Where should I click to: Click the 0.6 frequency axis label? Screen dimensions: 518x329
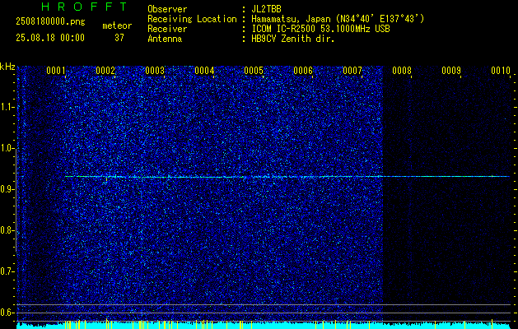7,313
